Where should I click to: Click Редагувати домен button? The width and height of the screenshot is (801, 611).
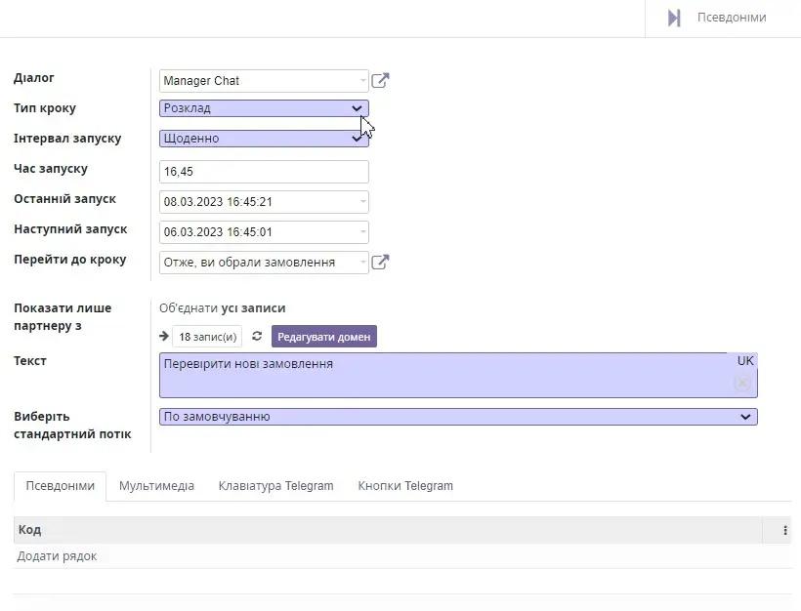point(323,337)
